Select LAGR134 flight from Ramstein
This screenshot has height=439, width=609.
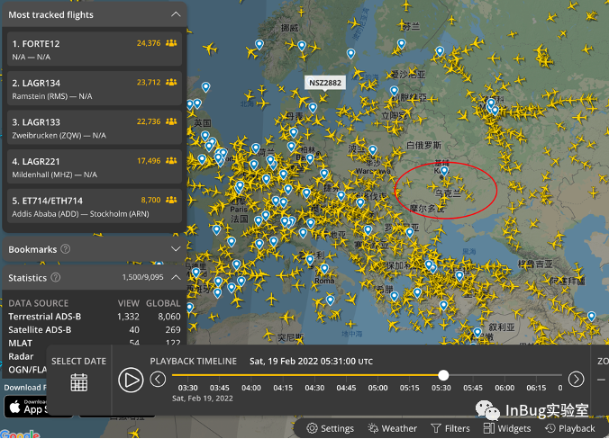tap(95, 88)
